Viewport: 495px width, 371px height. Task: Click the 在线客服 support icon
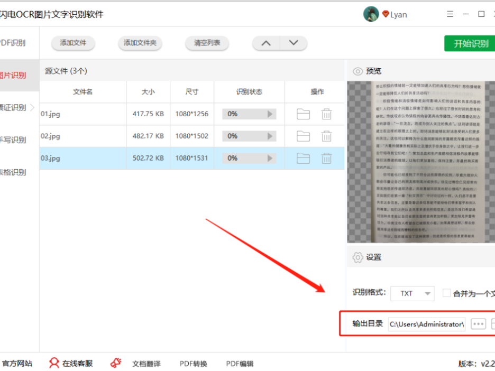coord(54,363)
